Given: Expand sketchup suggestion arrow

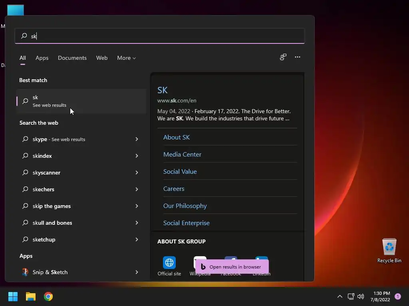Looking at the screenshot, I should coord(137,239).
